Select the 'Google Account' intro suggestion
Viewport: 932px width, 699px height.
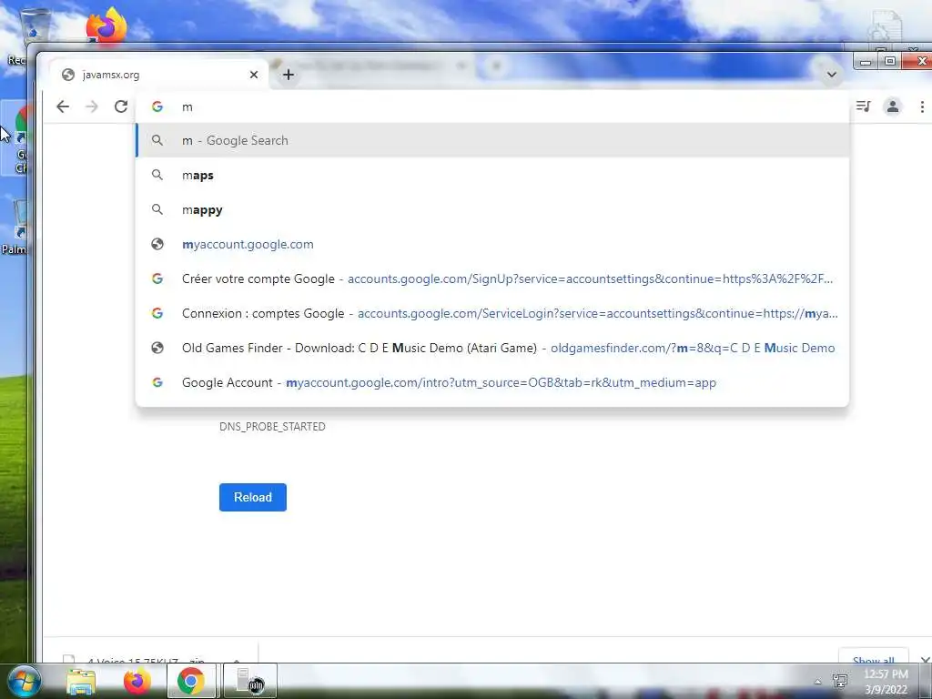tap(492, 382)
